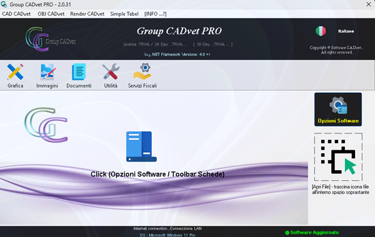Open the OBJ CADvet menu

[51, 14]
